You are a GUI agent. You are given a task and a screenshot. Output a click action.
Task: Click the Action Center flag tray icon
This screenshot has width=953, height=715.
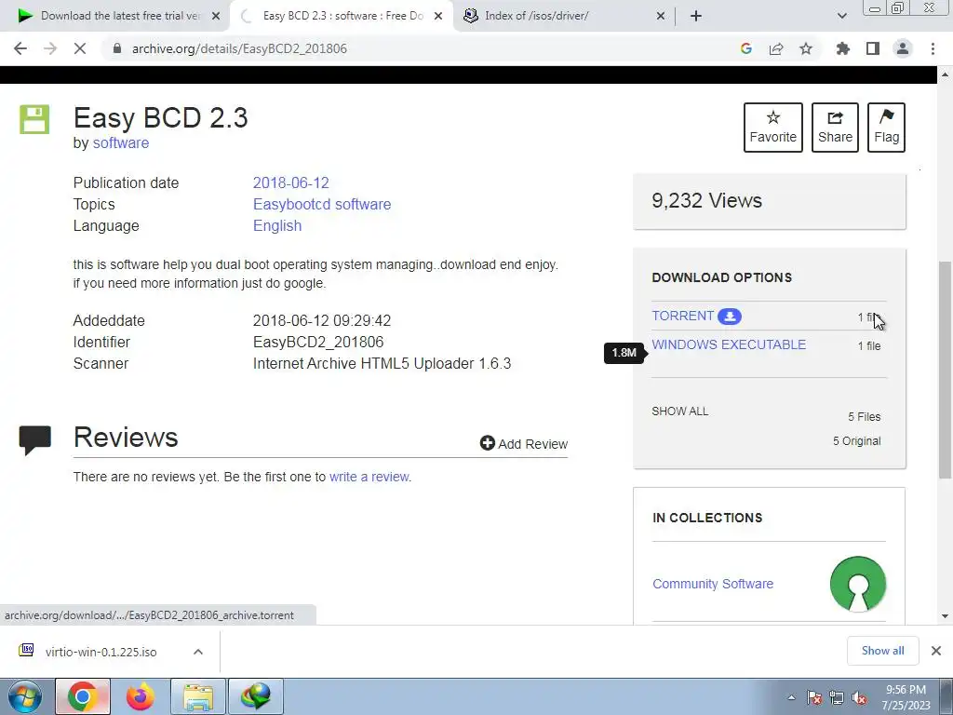click(814, 698)
